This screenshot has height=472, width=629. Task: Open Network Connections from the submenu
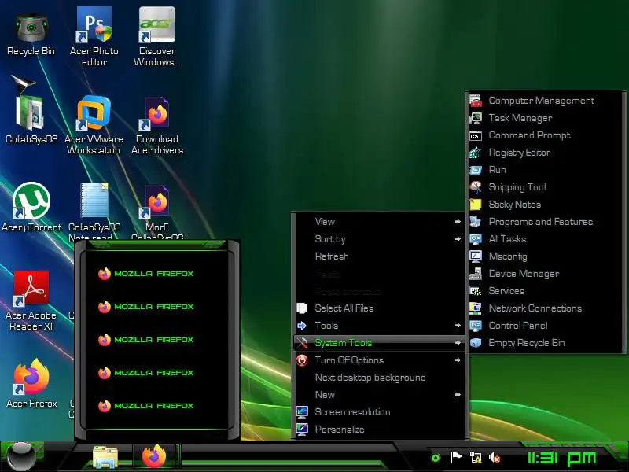[x=546, y=308]
